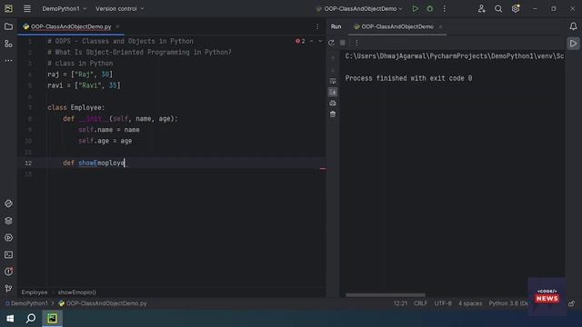Viewport: 582px width, 327px height.
Task: Click the interpreter path output line
Action: pyautogui.click(x=455, y=56)
